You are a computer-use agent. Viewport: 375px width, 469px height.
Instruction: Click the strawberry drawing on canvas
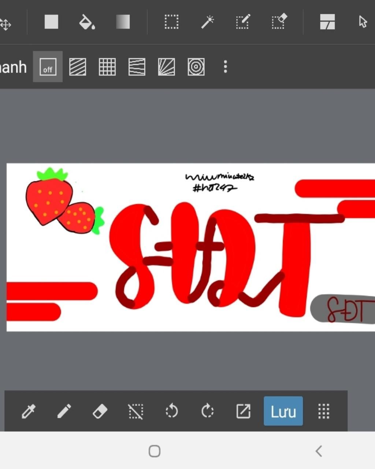click(x=65, y=201)
